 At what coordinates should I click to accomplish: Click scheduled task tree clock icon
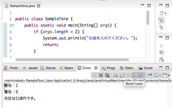tap(161, 27)
